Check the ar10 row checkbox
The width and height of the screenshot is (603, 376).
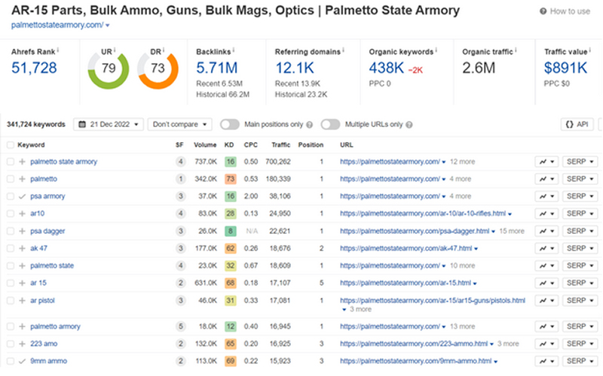(11, 214)
